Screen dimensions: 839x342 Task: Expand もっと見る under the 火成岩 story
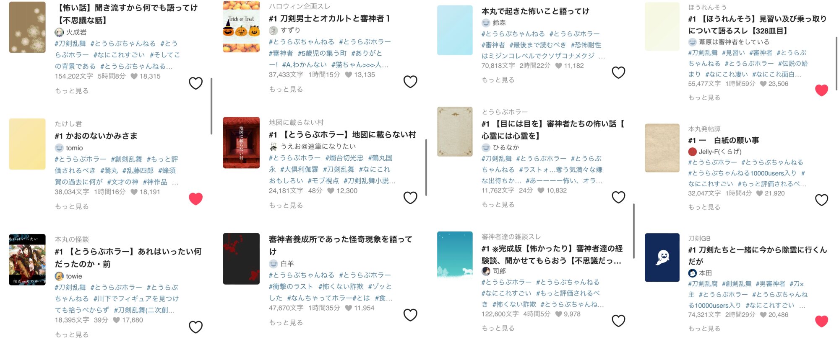(72, 91)
